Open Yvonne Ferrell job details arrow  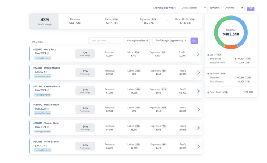(198, 146)
